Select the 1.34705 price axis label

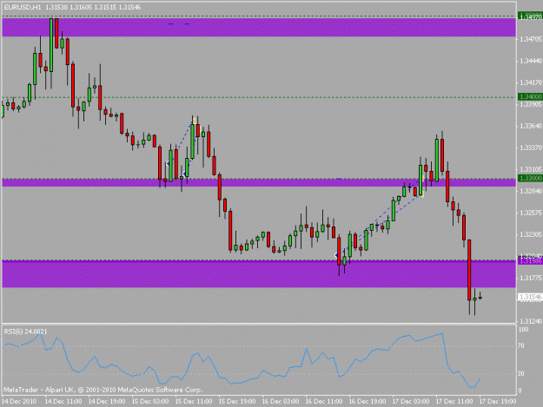(x=531, y=39)
